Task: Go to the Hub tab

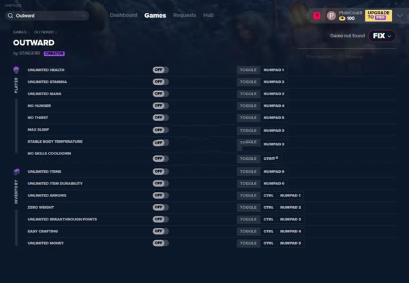Action: (x=208, y=15)
